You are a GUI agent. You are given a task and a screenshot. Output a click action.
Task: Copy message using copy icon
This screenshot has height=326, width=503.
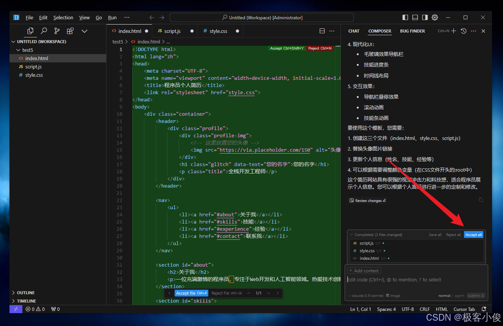pos(481,200)
